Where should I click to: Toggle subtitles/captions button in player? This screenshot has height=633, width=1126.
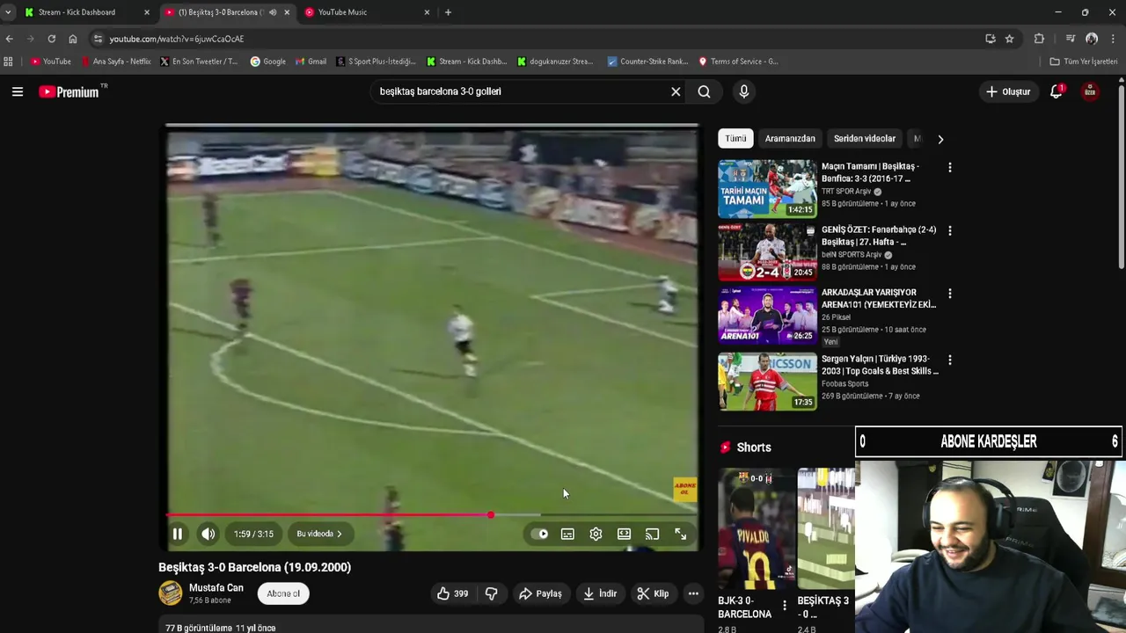[567, 534]
